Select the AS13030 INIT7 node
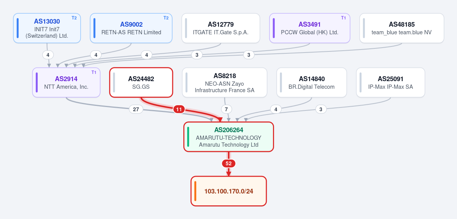 click(x=47, y=28)
